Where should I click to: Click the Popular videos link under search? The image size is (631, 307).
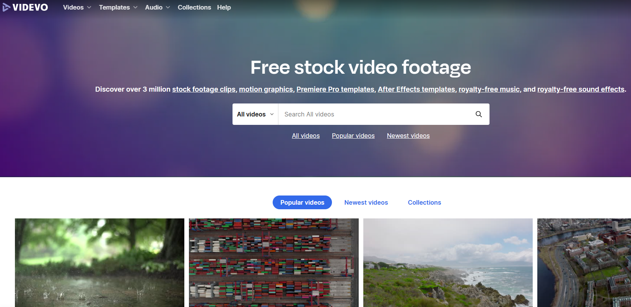tap(353, 136)
